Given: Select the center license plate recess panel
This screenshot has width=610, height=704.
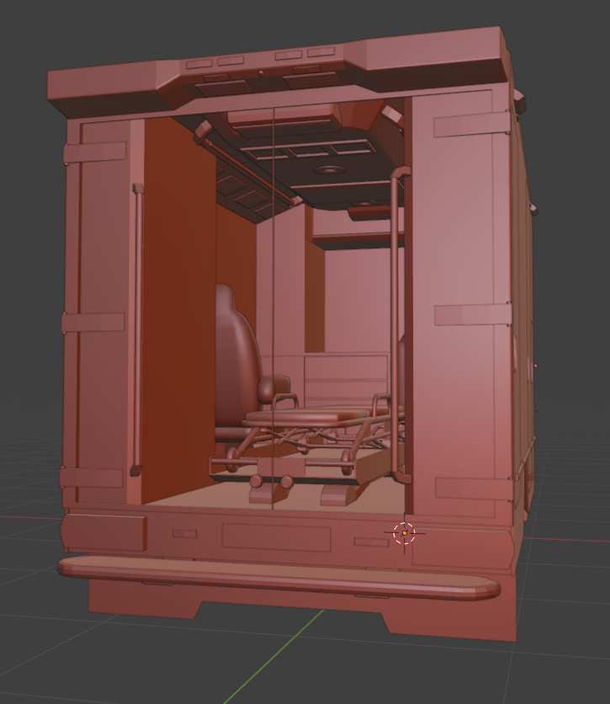Looking at the screenshot, I should pos(276,537).
